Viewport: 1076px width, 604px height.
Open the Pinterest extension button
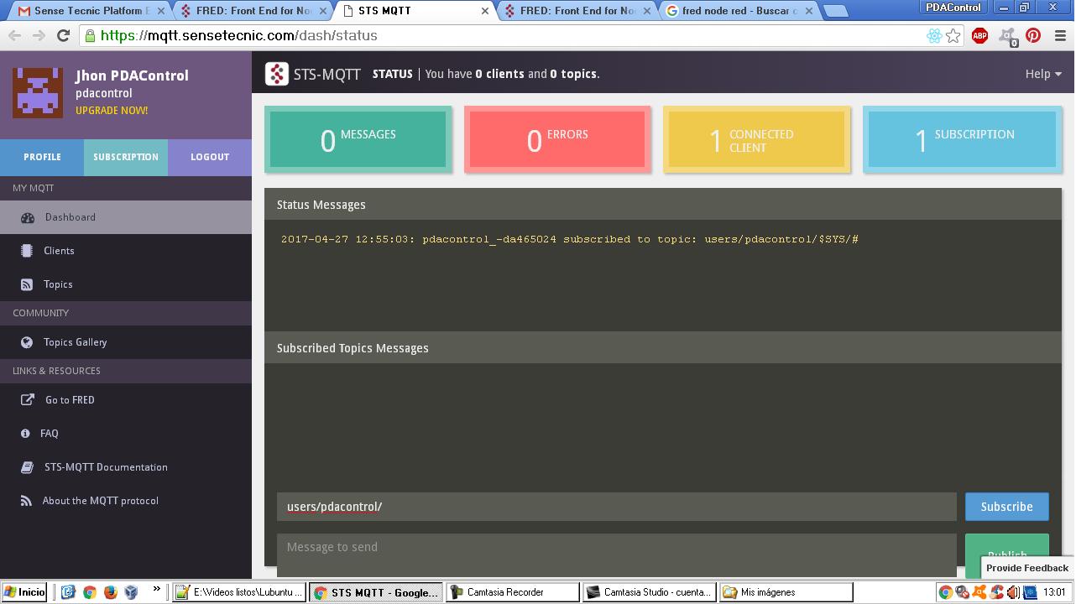[x=1033, y=35]
